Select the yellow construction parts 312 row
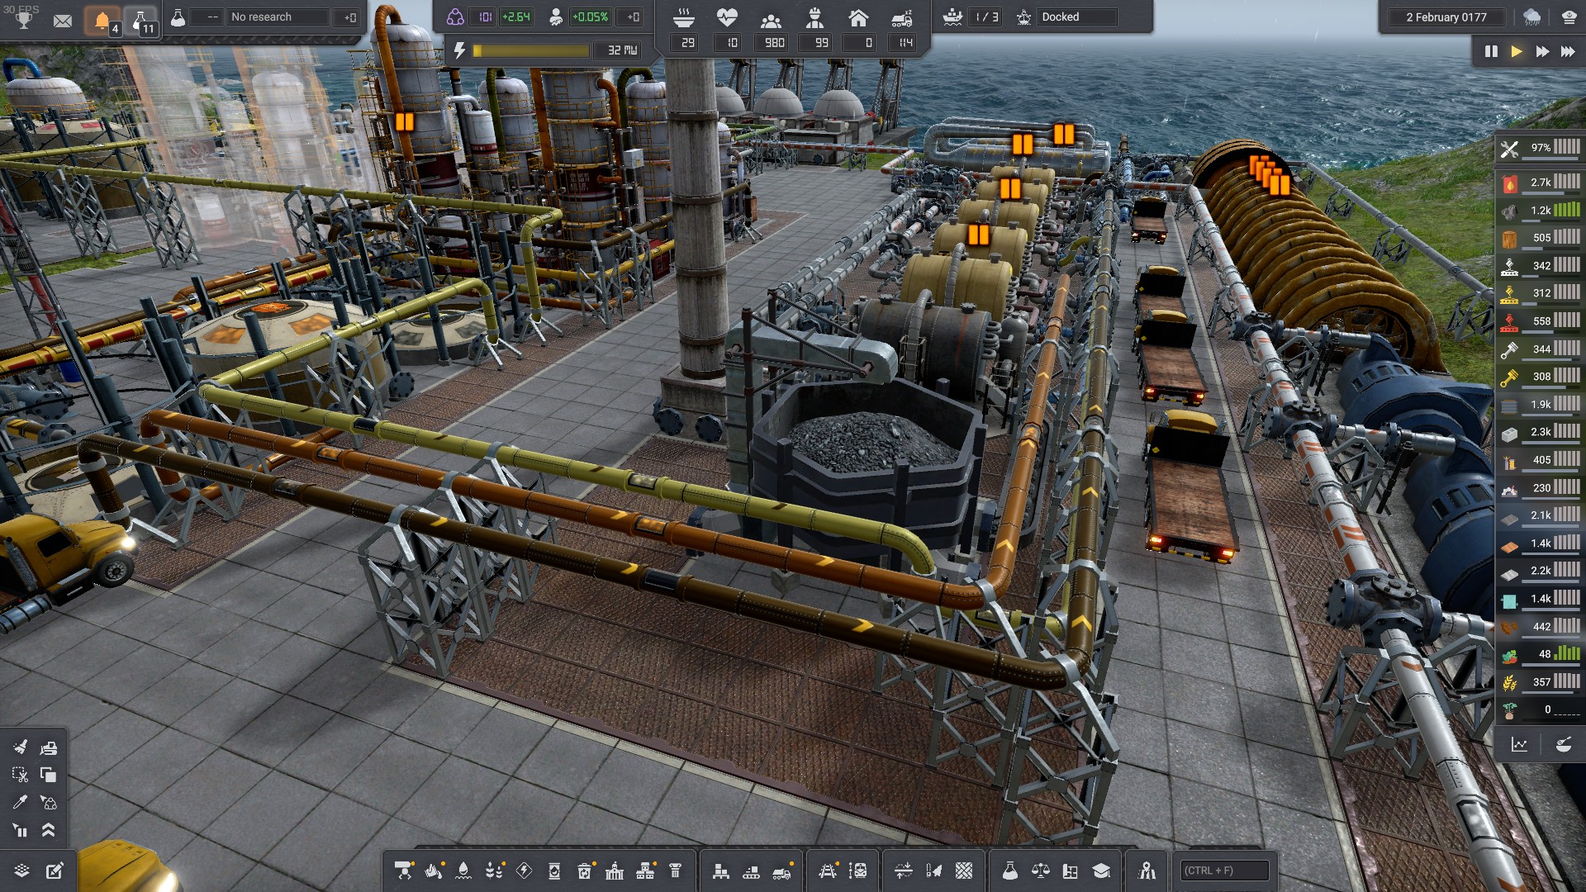 point(1541,293)
